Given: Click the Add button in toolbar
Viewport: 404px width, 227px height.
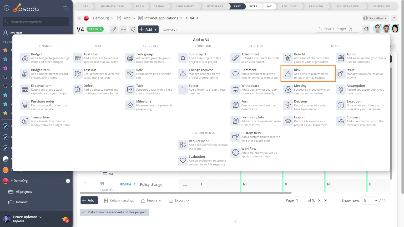Looking at the screenshot, I should point(149,29).
